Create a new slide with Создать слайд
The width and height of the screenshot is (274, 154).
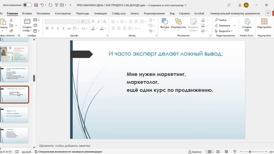(27, 25)
